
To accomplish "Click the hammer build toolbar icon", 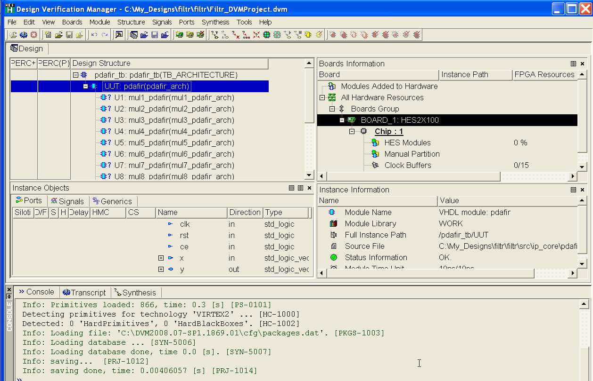I will (x=119, y=35).
